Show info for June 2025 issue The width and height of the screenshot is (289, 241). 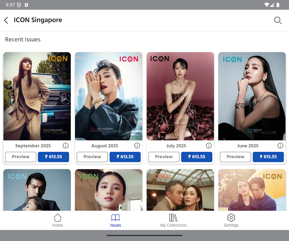click(280, 146)
